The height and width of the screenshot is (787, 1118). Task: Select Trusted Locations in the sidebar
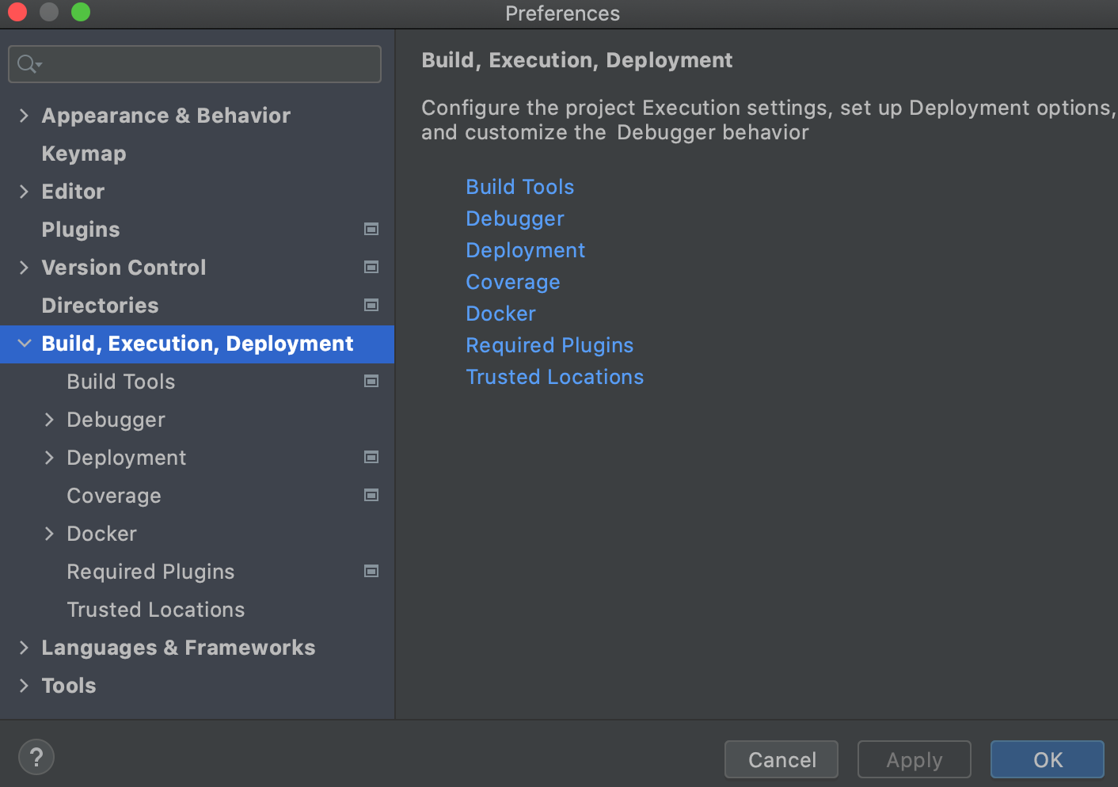pyautogui.click(x=155, y=609)
